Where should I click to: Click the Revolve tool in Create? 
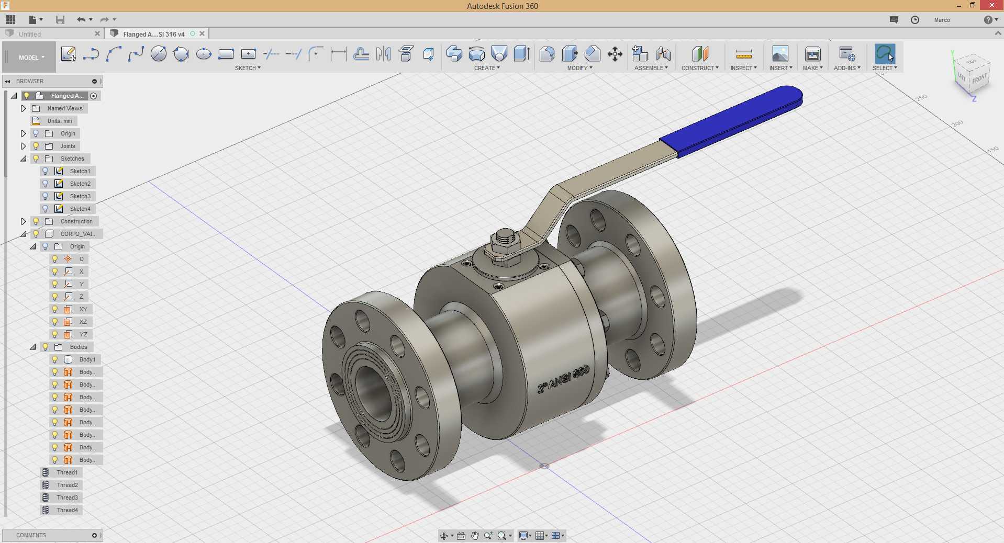[476, 54]
